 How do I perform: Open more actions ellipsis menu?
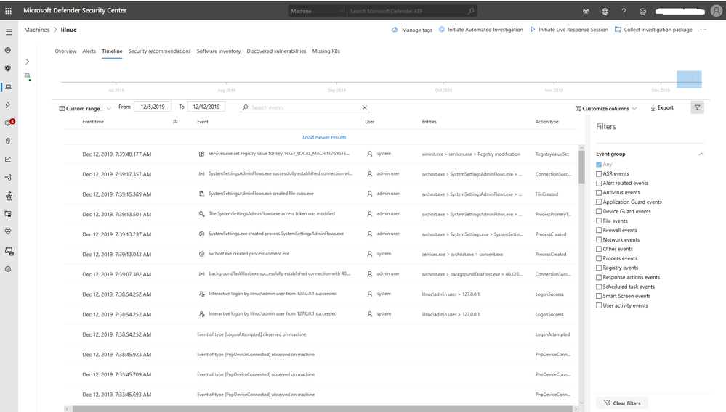(x=703, y=30)
